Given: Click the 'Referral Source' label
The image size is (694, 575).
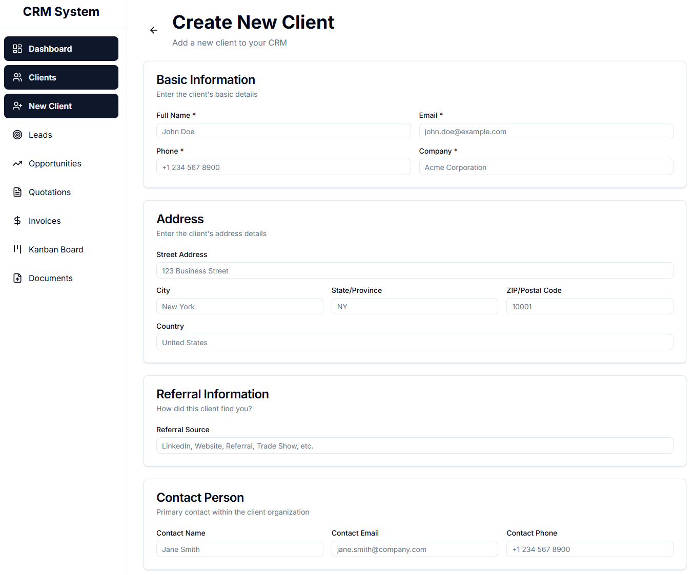Looking at the screenshot, I should pos(183,430).
